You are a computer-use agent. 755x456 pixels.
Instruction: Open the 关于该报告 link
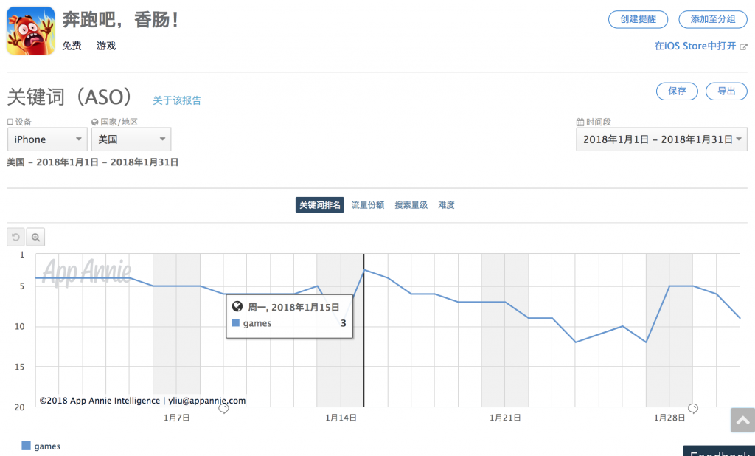point(177,100)
